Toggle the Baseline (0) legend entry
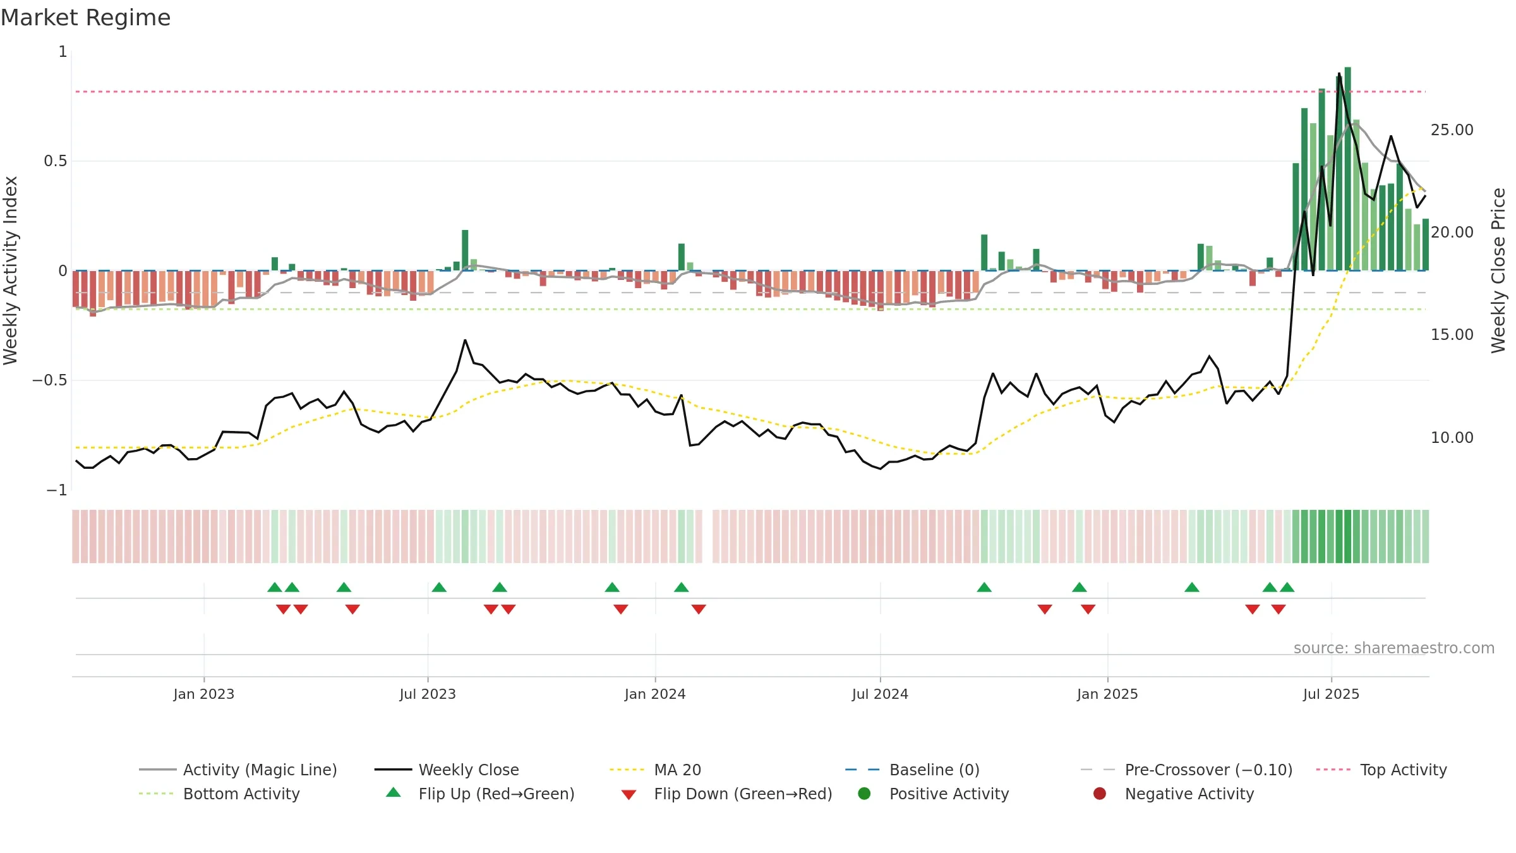The image size is (1516, 853). (x=912, y=770)
